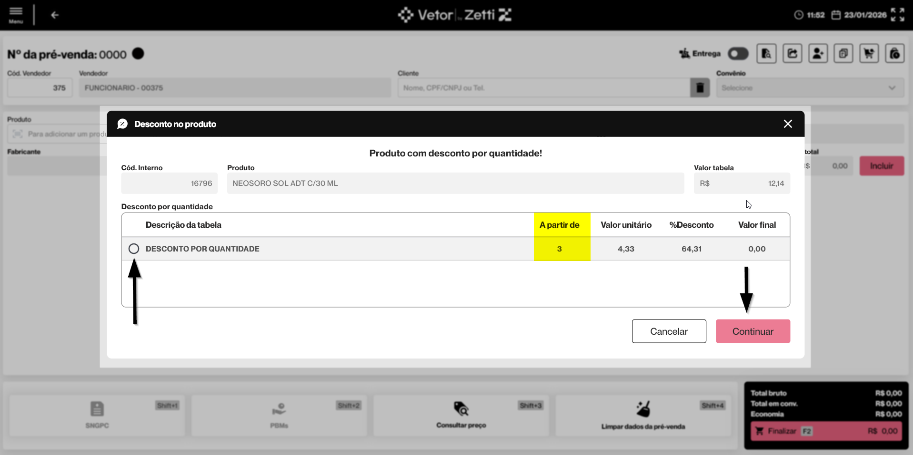Click the Cancelar button

coord(669,331)
